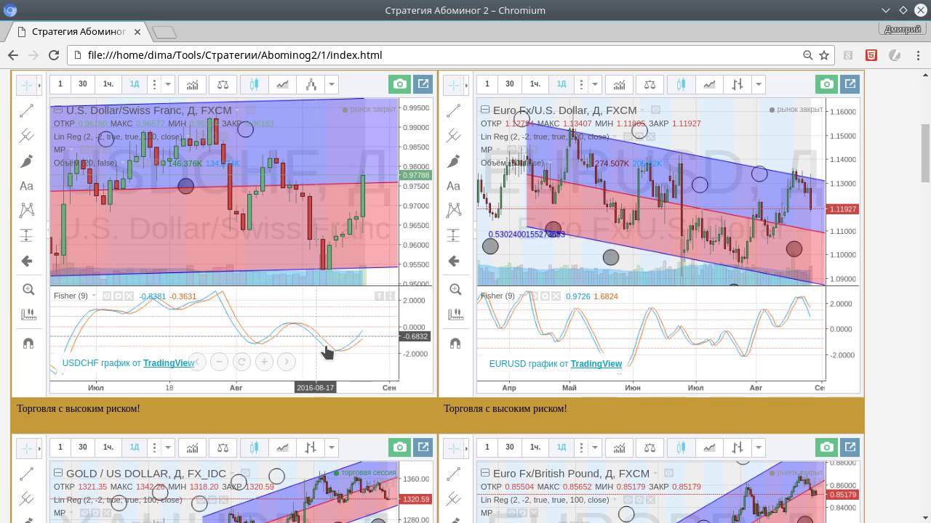Select brush tool in EURUSD chart
The width and height of the screenshot is (931, 523).
pos(454,161)
